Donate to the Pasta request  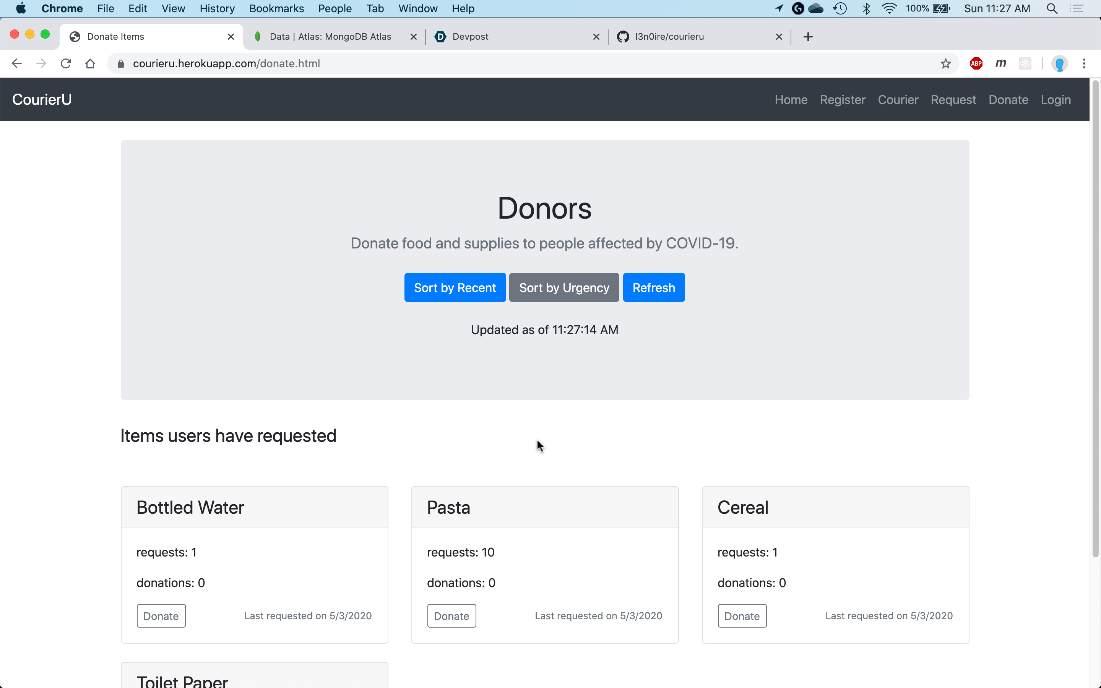(451, 616)
